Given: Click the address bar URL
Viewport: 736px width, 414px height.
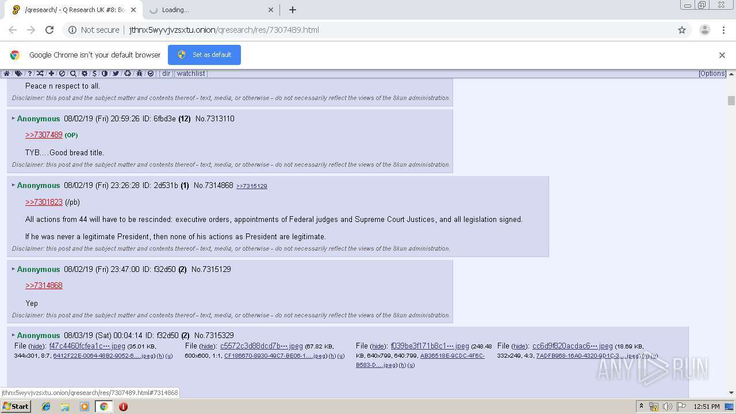Looking at the screenshot, I should [x=224, y=30].
